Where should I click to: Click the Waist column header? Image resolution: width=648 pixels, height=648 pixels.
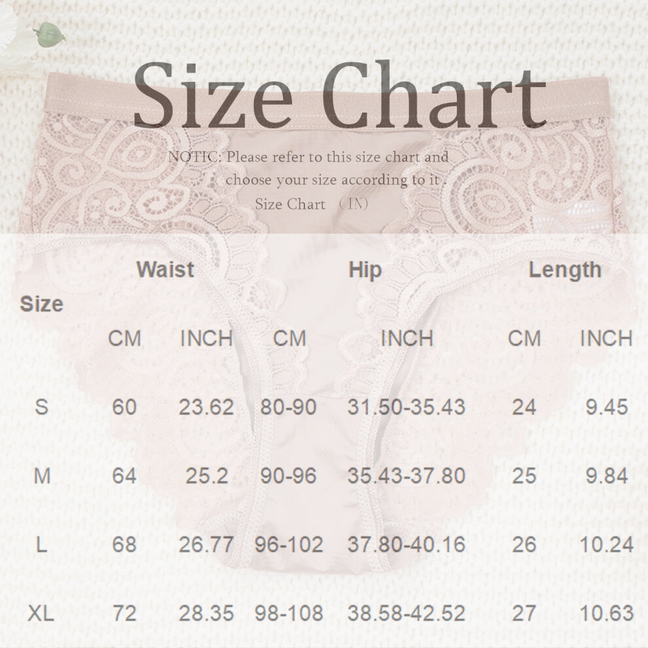166,270
